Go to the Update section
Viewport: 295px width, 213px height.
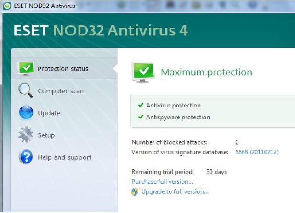pos(49,113)
